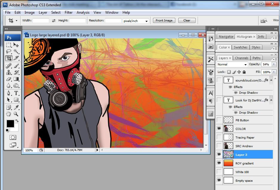Click the Clear button
This screenshot has height=190, width=280.
click(187, 21)
